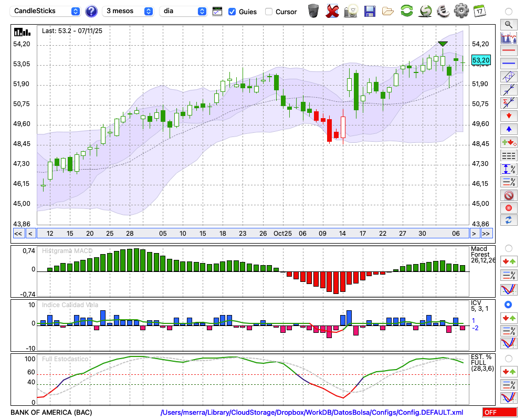Image resolution: width=525 pixels, height=420 pixels.
Task: Click the trash can icon
Action: pos(313,10)
